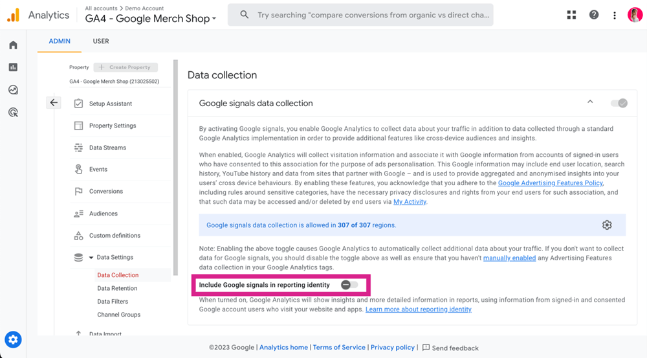
Task: Click the Send feedback speech icon
Action: coord(426,348)
